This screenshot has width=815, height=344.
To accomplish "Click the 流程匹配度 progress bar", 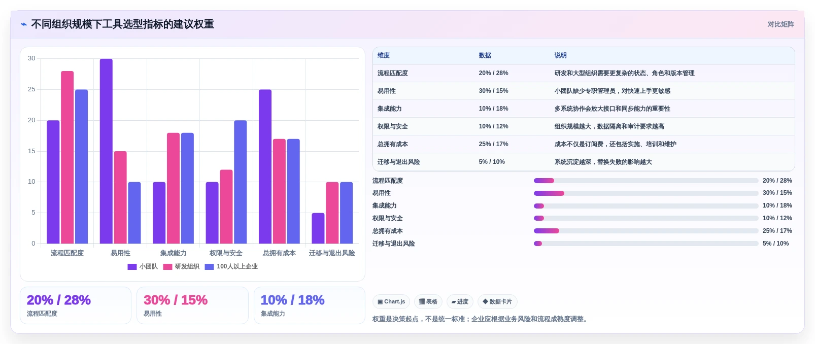I will [x=646, y=181].
